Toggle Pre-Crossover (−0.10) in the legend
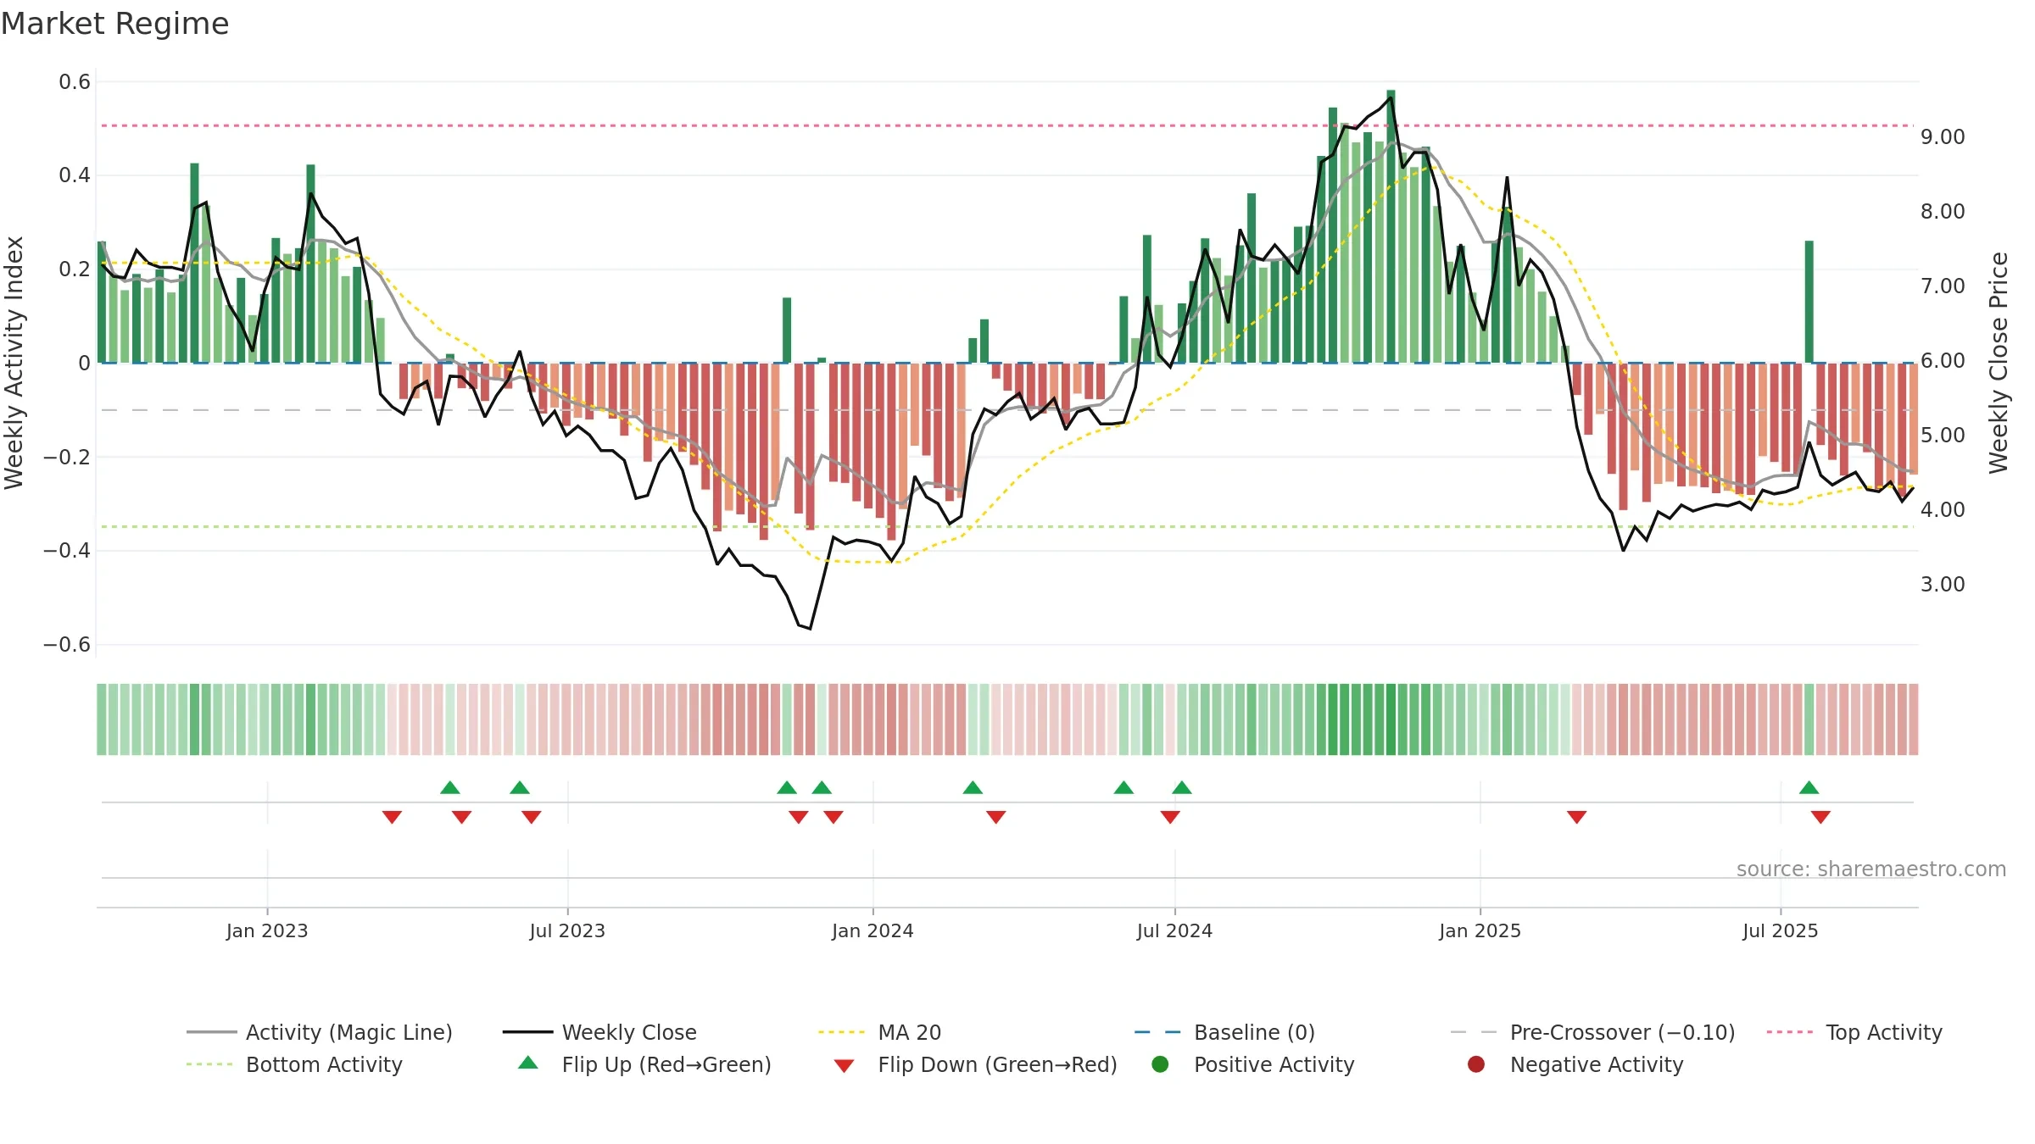The image size is (2035, 1144). point(1592,1032)
